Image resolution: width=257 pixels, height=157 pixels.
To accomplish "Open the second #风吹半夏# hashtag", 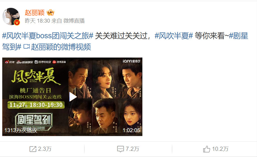I will (x=174, y=36).
